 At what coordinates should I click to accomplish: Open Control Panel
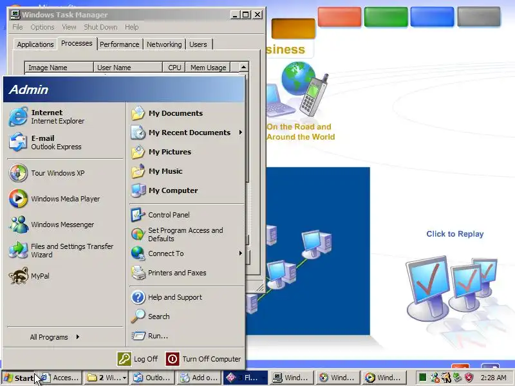(187, 215)
